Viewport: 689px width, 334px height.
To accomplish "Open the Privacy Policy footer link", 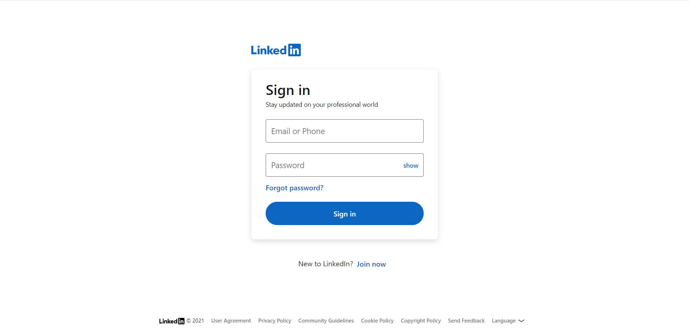I will click(x=274, y=321).
